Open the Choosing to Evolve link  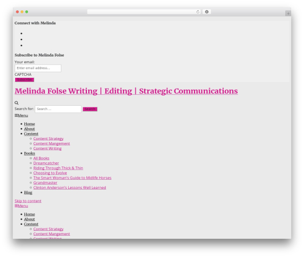[x=50, y=173]
